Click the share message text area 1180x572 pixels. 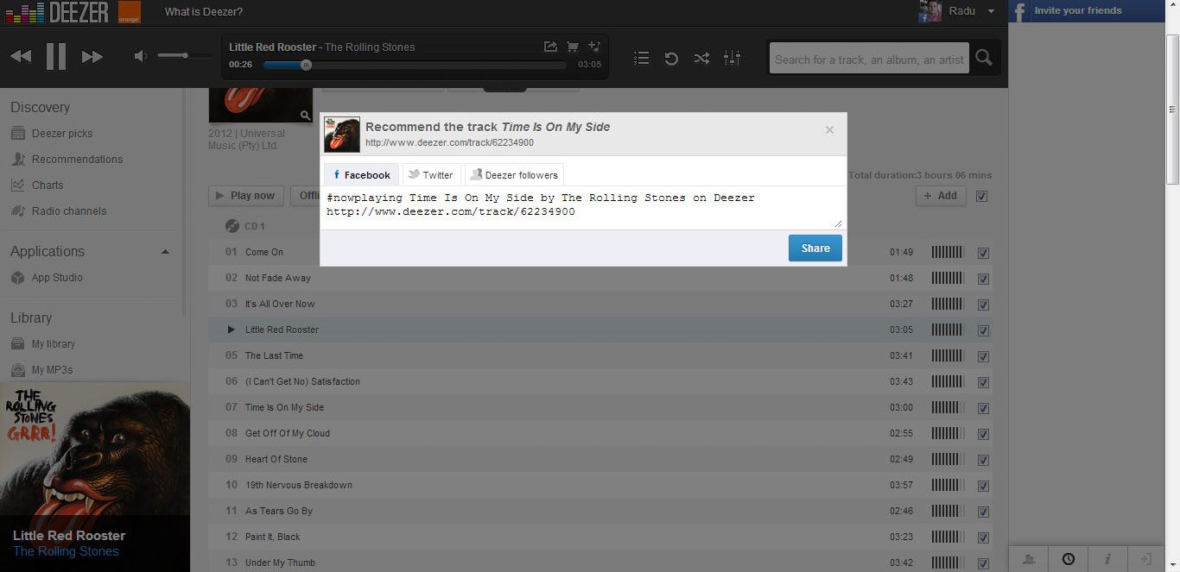583,207
